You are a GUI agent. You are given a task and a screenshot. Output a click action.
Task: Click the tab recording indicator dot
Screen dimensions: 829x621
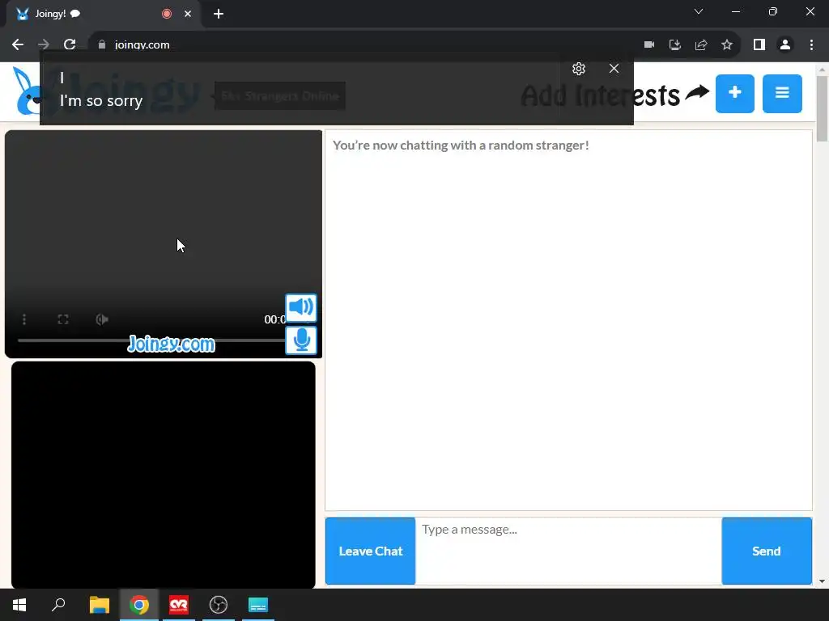(x=167, y=14)
